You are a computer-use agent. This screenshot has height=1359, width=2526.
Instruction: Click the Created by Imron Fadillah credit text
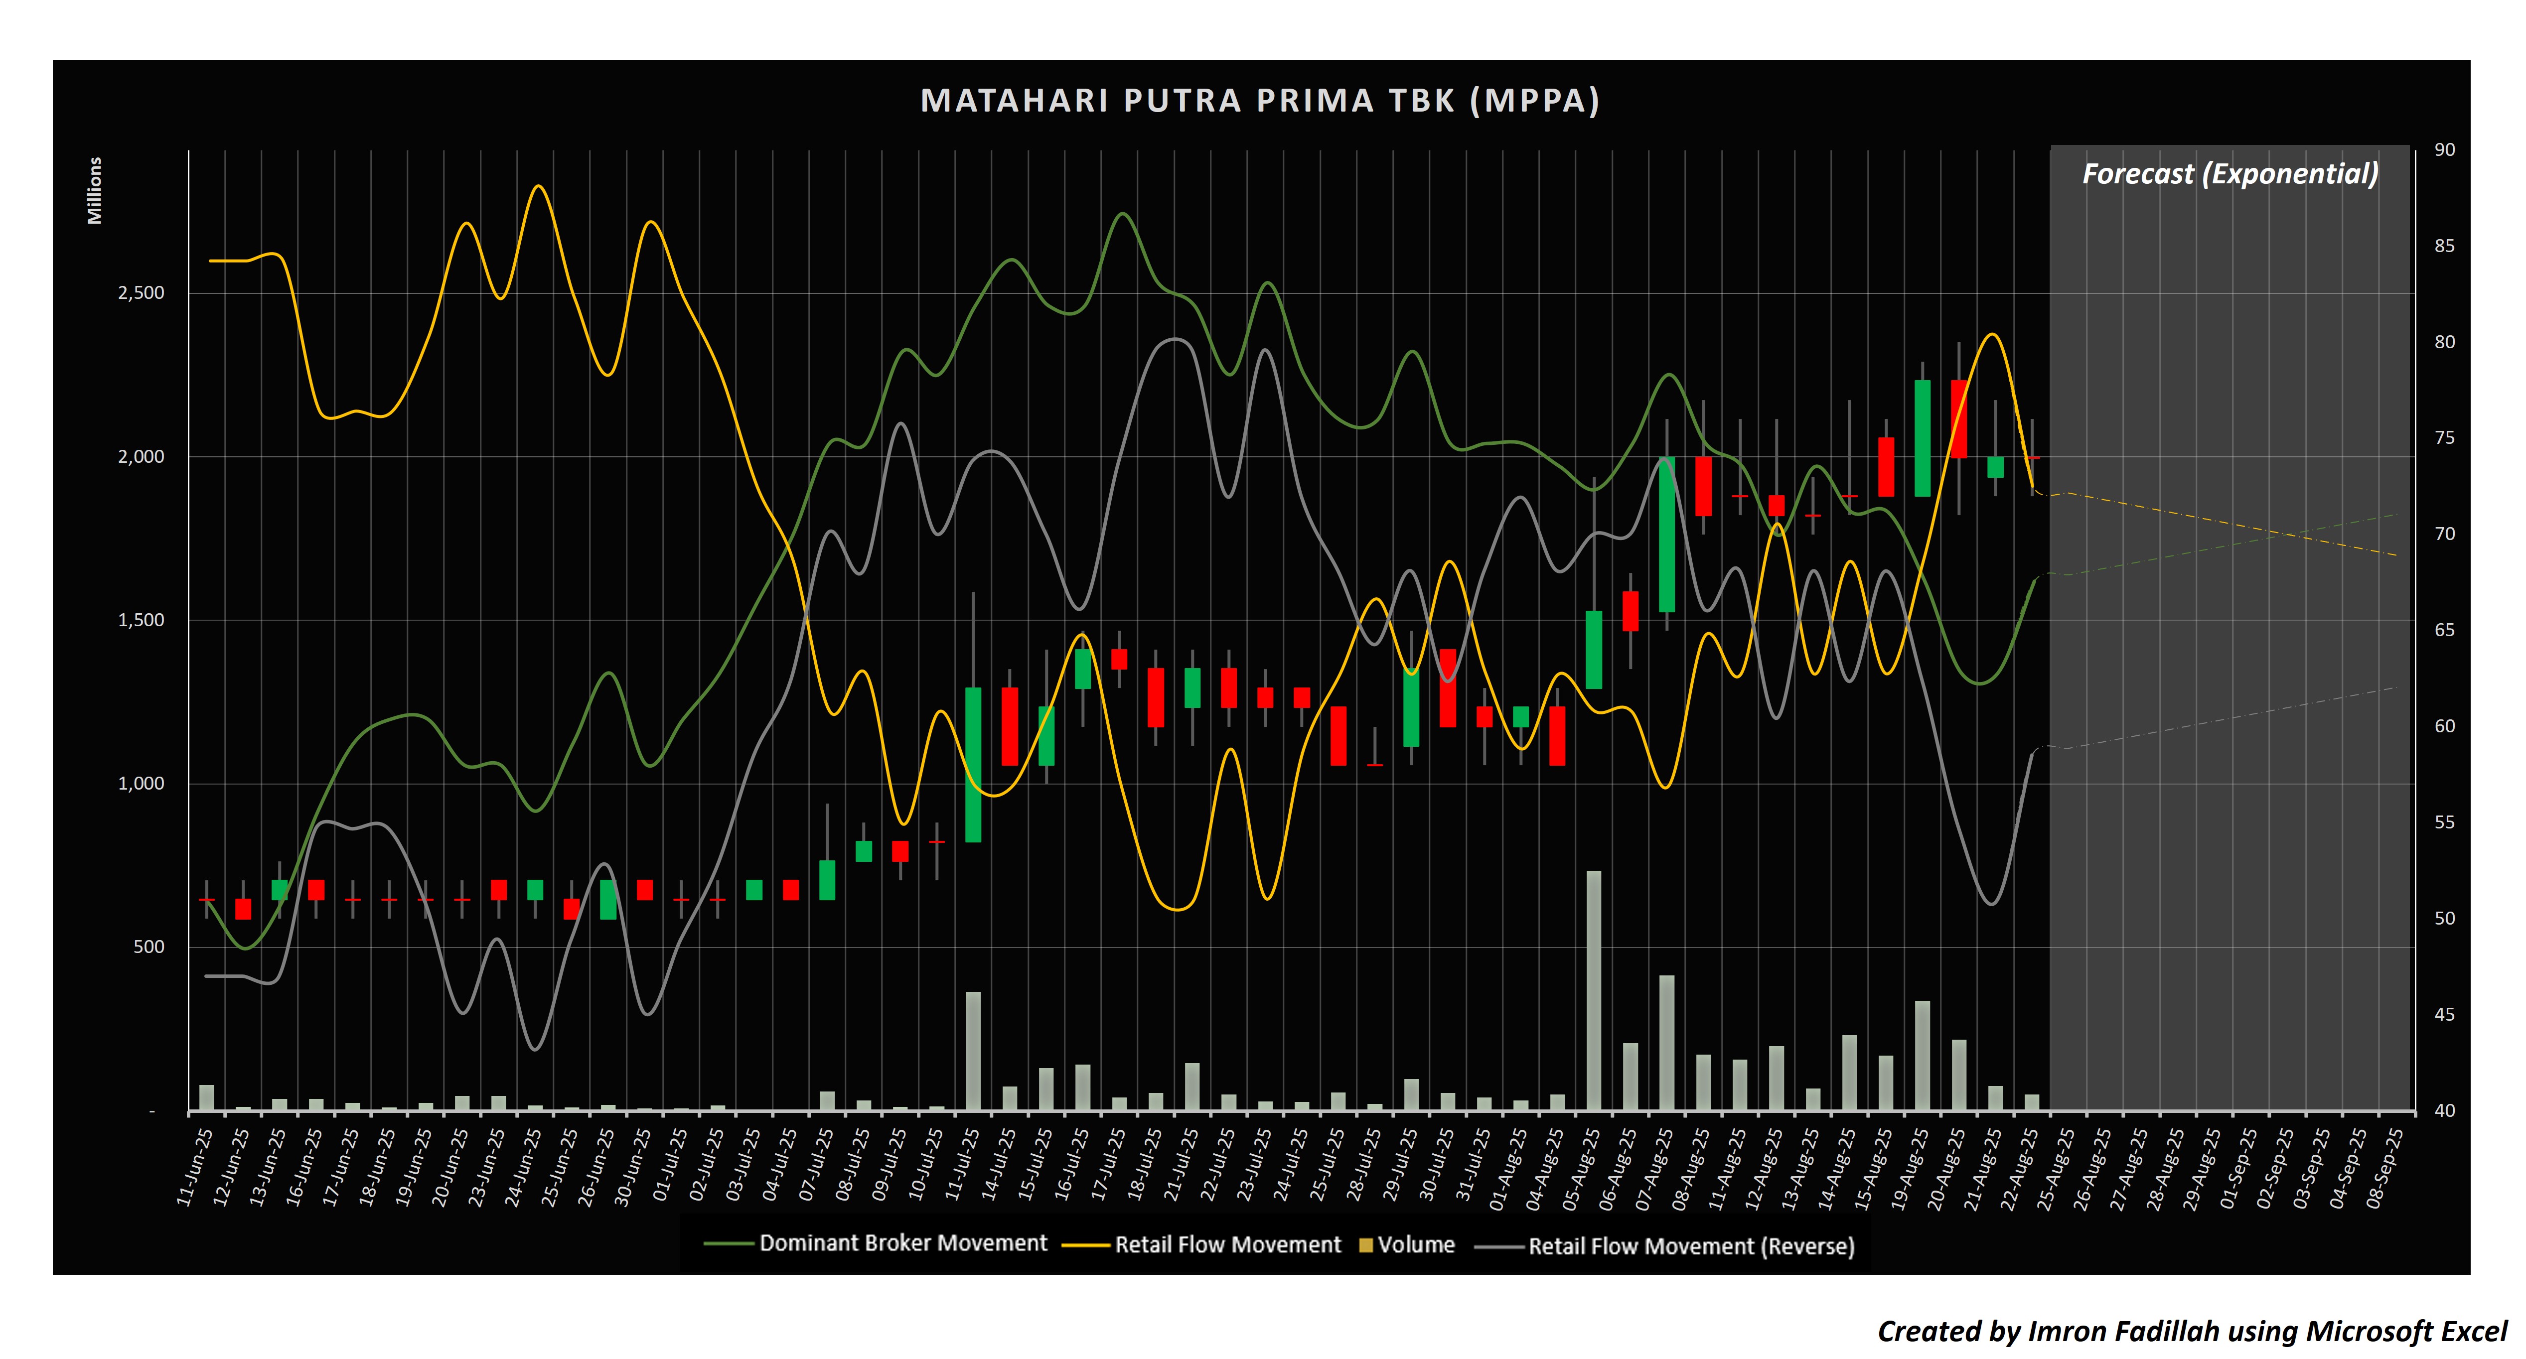(2192, 1331)
